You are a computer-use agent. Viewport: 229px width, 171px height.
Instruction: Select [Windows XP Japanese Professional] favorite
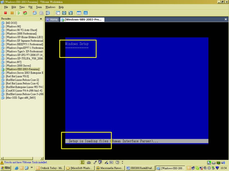(25, 41)
